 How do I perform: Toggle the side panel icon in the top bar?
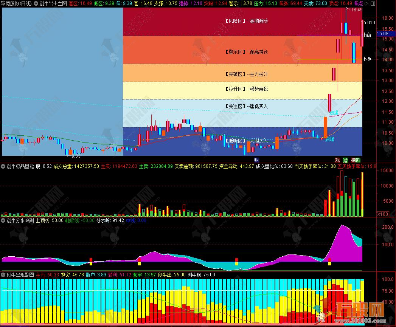(x=373, y=3)
